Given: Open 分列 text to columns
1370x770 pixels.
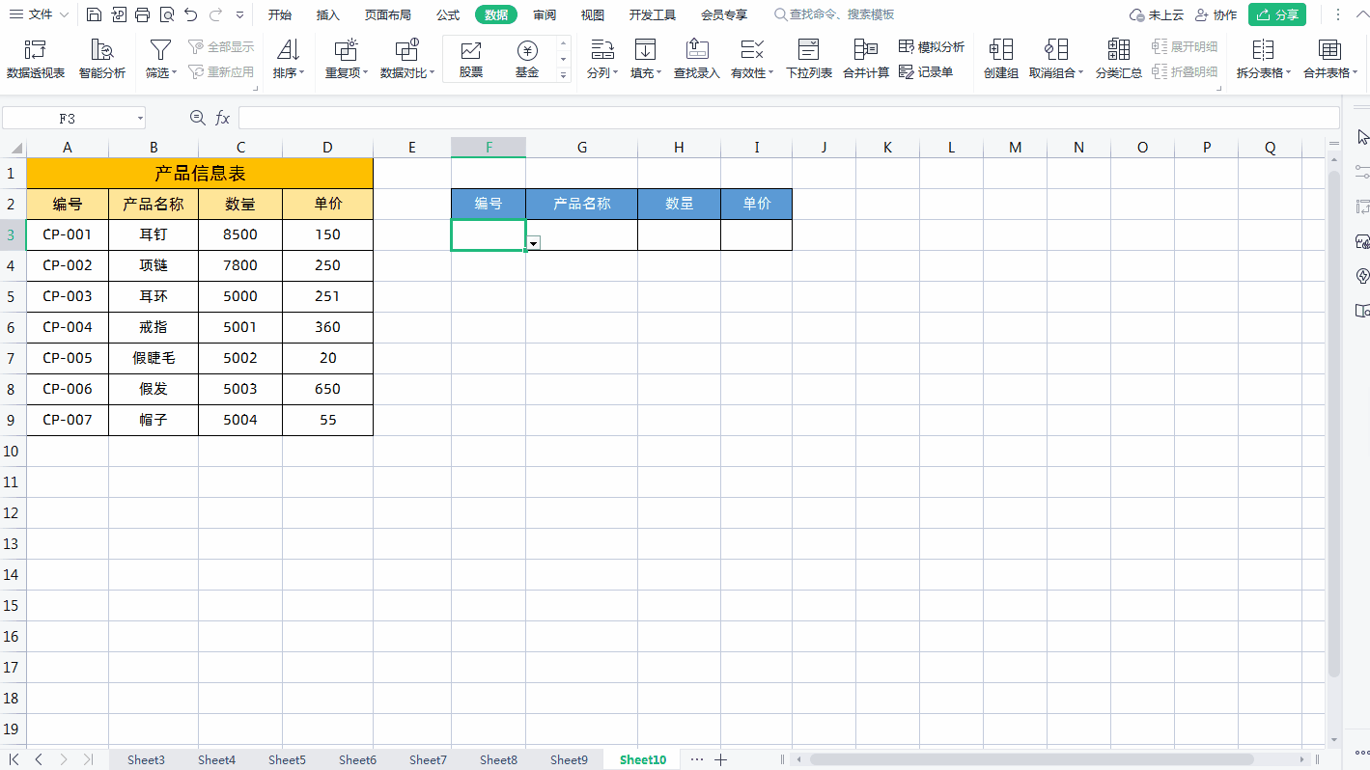Looking at the screenshot, I should [602, 60].
